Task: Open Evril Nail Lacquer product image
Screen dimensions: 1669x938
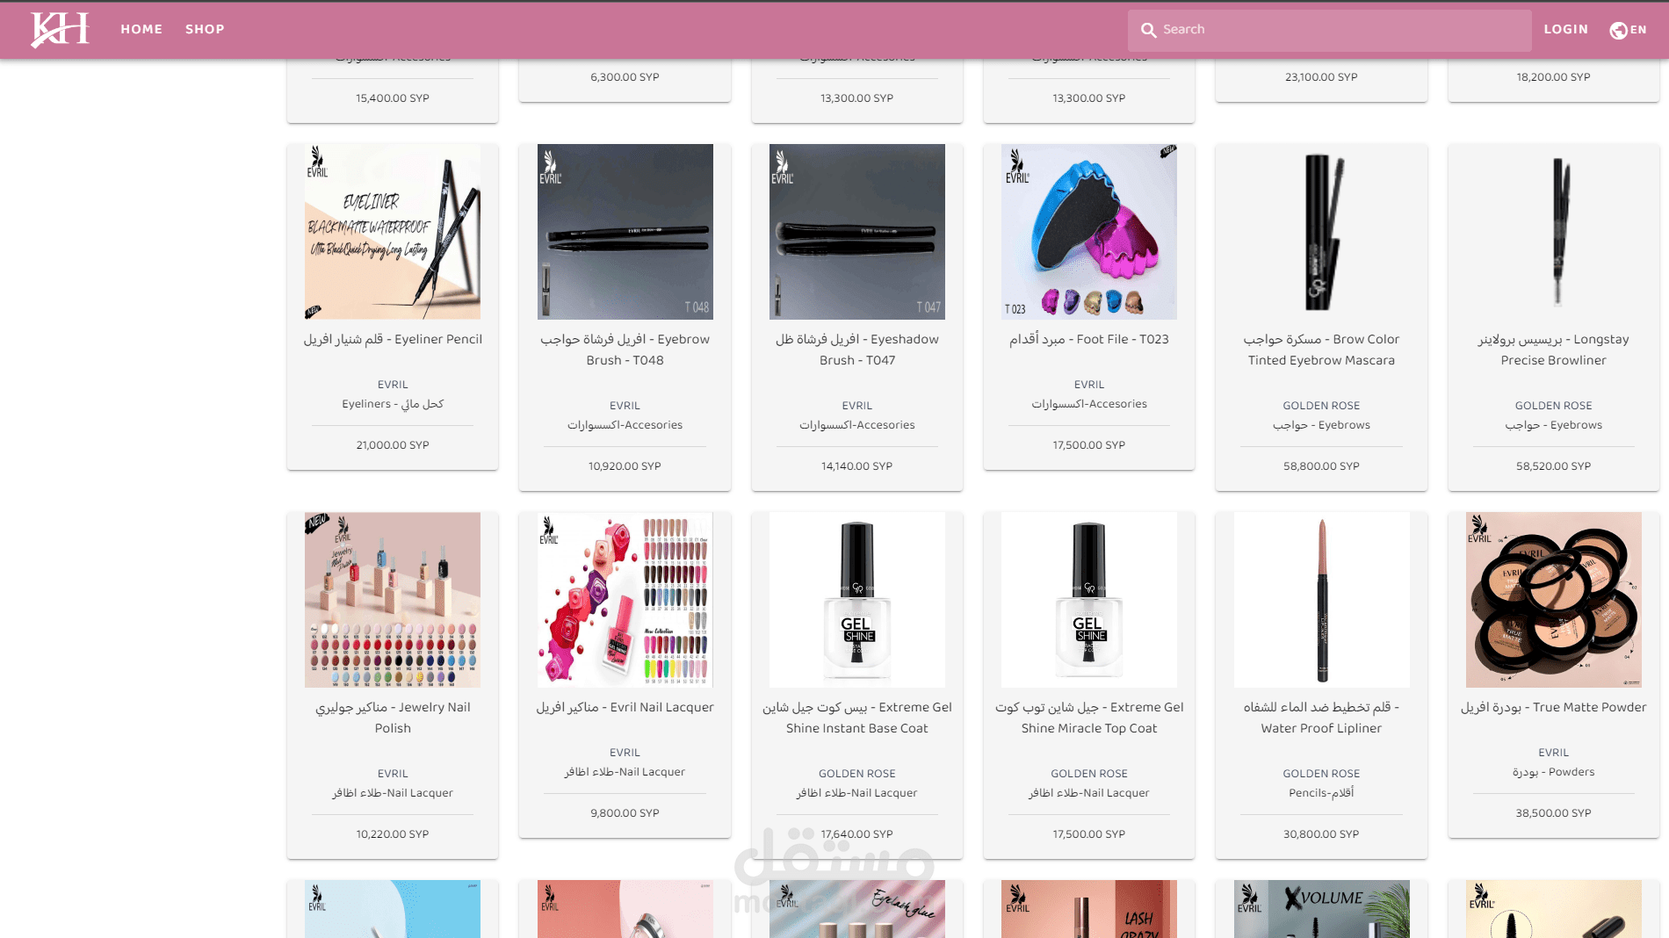Action: (625, 600)
